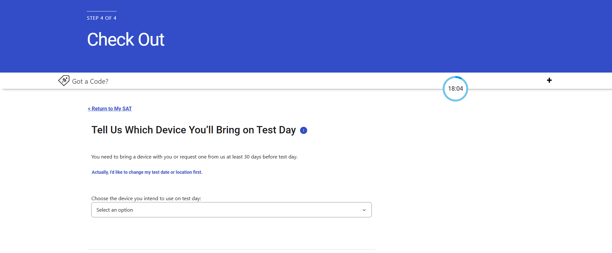
Task: Click the info icon beside device heading
Action: (x=304, y=130)
